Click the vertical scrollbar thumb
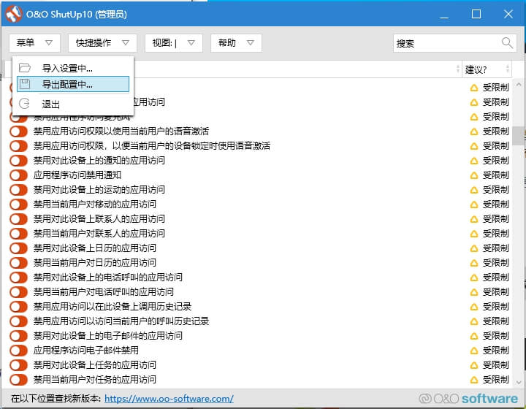This screenshot has width=526, height=409. click(519, 136)
